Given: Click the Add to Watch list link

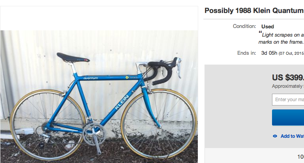Looking at the screenshot, I should (292, 136).
